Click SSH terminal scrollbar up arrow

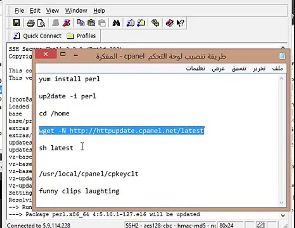point(283,47)
